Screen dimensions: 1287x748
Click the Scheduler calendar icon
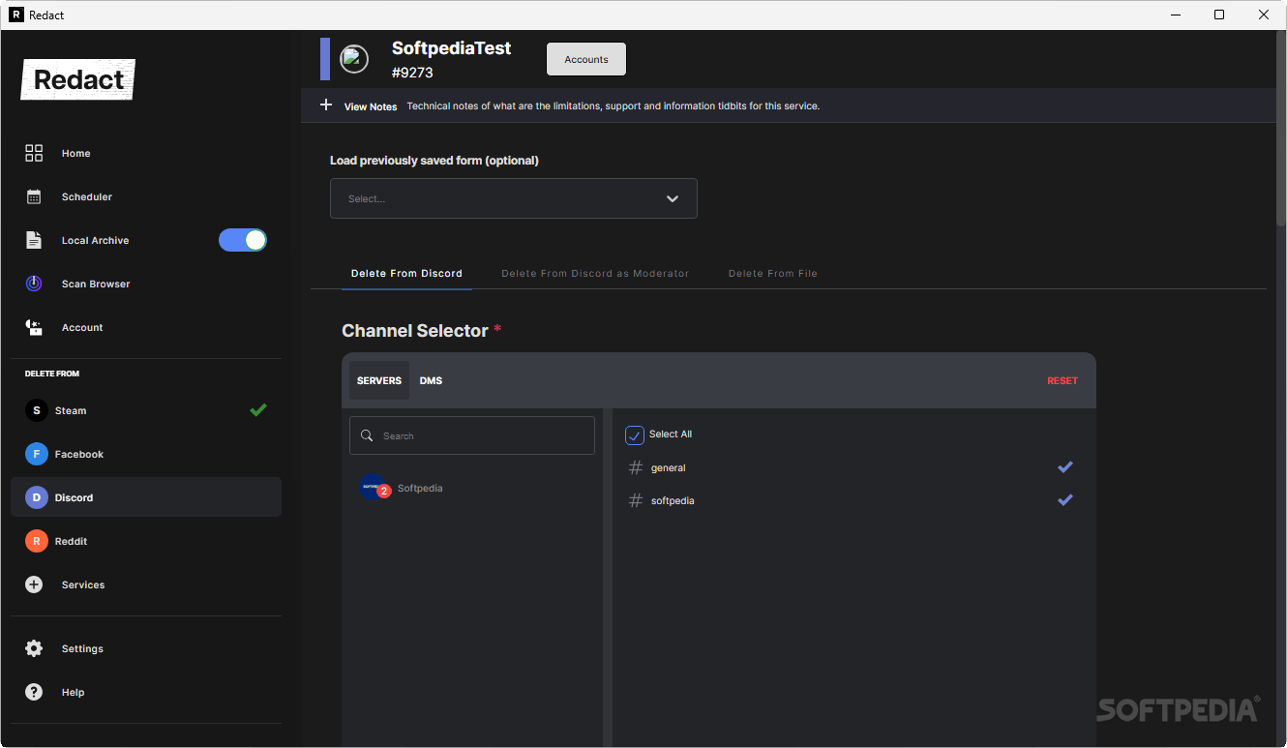coord(34,196)
